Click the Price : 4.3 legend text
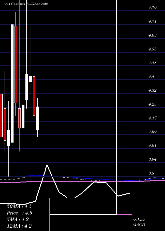Viewport: 165px width, 231px height. pos(19,213)
